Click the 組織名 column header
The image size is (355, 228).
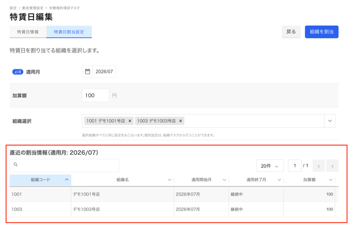(122, 180)
